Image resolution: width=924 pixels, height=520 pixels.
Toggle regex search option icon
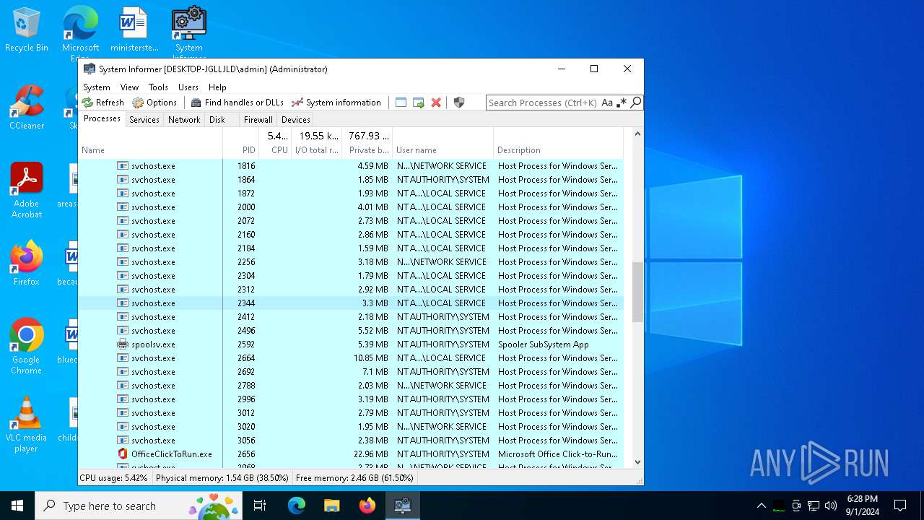[622, 103]
